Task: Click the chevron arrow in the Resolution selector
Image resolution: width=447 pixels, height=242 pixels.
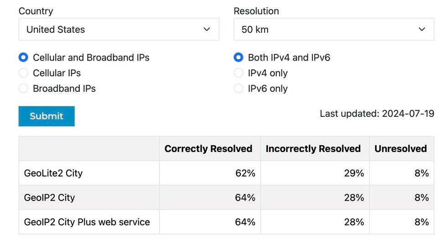Action: tap(421, 29)
